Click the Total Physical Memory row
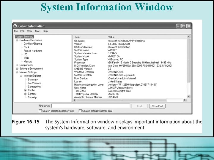The height and width of the screenshot is (160, 214). 130,94
